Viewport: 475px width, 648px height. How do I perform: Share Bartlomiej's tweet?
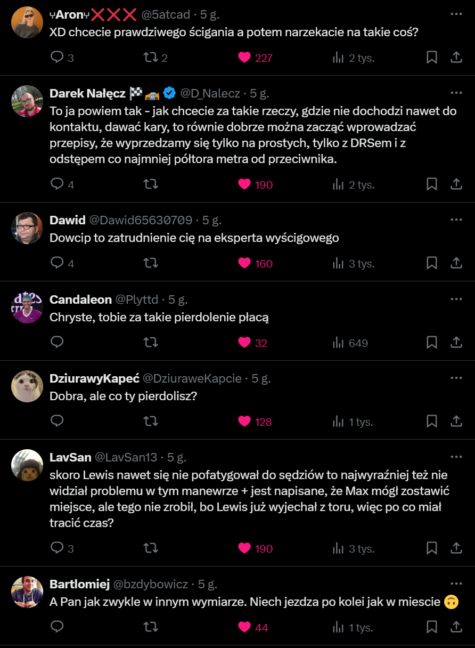point(456,627)
